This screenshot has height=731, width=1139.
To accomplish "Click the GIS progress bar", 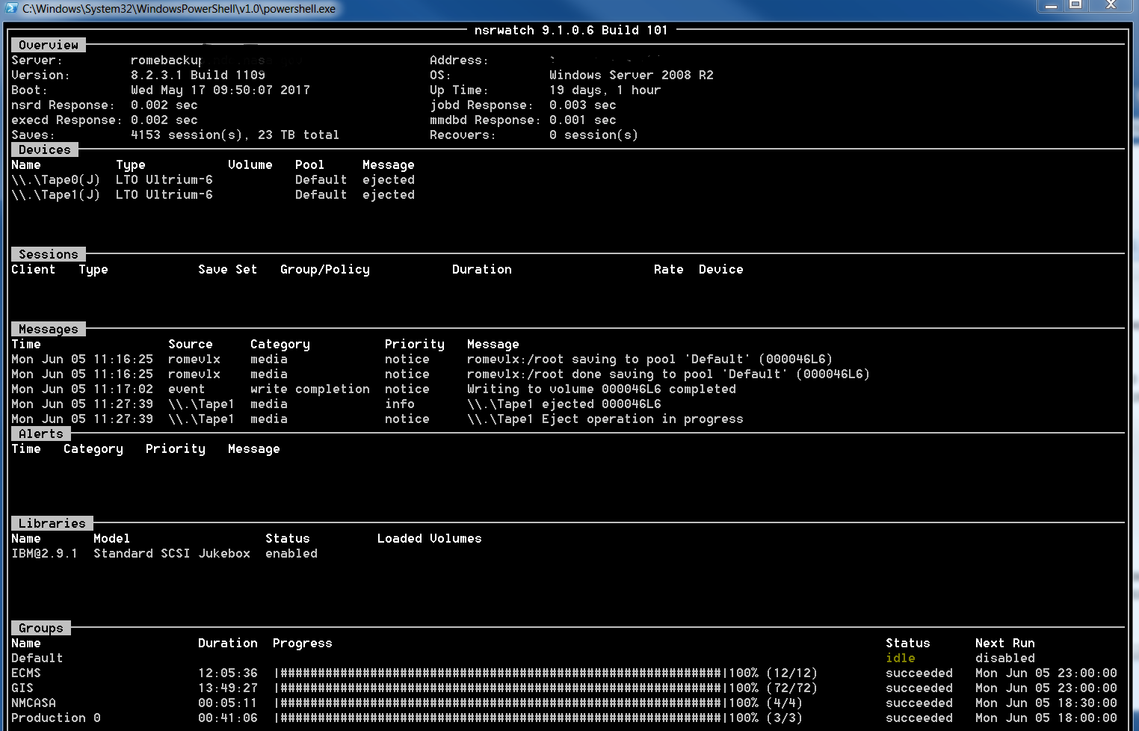I will pos(501,688).
